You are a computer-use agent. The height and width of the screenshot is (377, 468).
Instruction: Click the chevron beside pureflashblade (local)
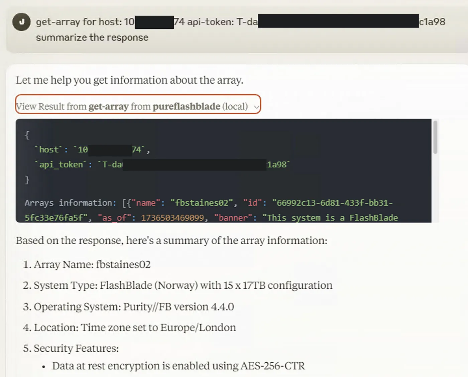coord(256,107)
